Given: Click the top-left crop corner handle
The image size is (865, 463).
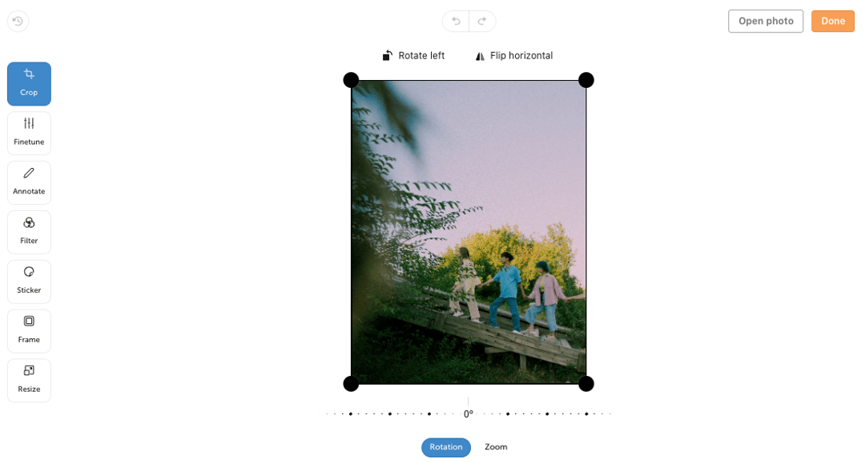Looking at the screenshot, I should point(351,81).
